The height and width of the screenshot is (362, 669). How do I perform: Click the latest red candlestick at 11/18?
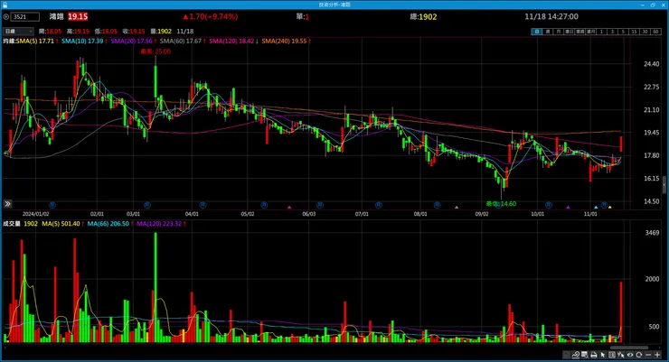click(x=621, y=144)
